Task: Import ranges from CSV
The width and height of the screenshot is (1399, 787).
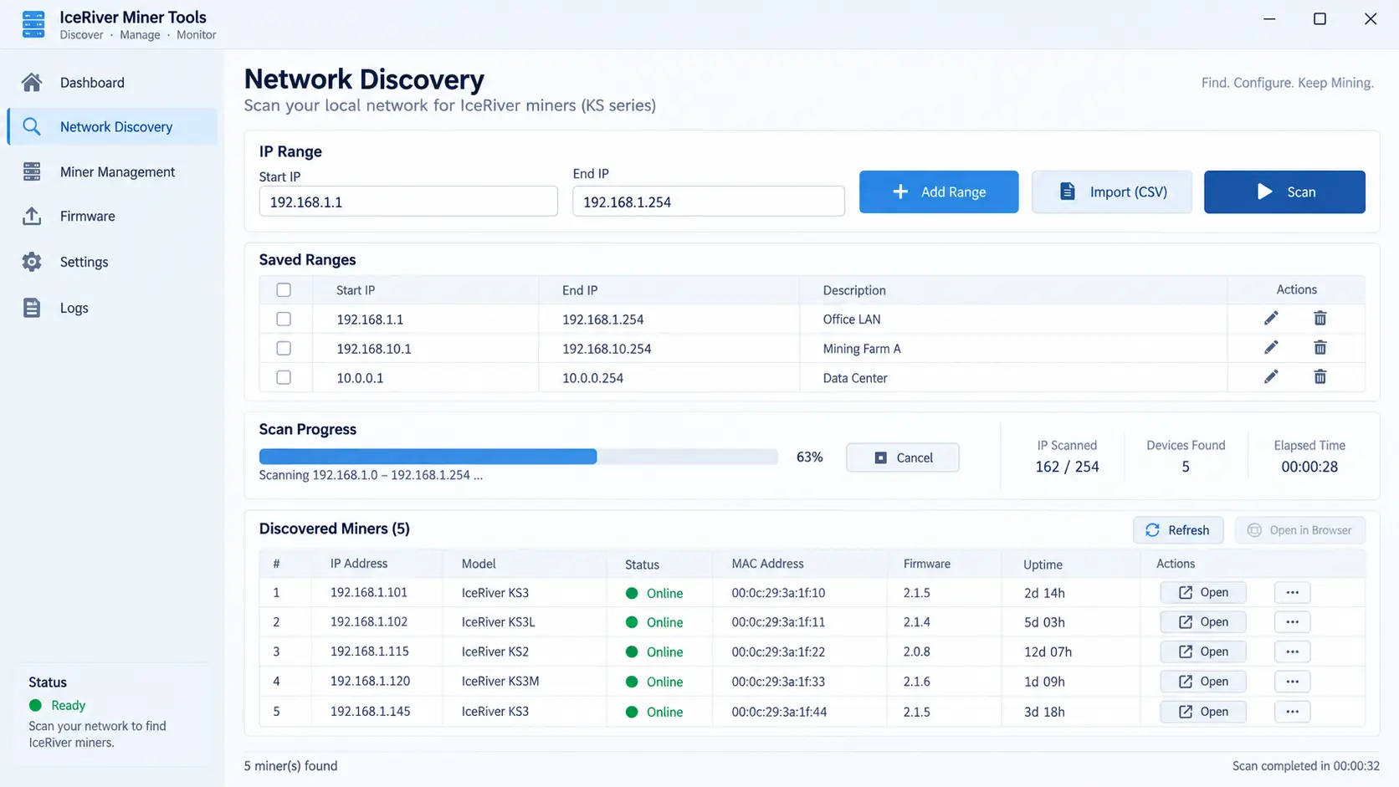Action: coord(1112,192)
